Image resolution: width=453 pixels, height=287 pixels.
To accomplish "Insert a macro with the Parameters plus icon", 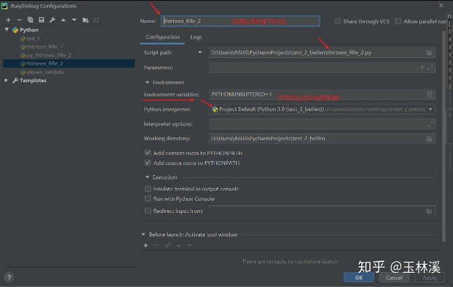I will (422, 67).
